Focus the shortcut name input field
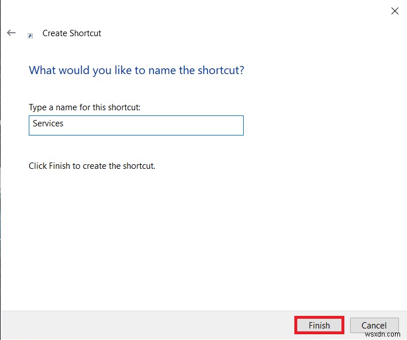Viewport: 407px width, 340px height. (136, 125)
